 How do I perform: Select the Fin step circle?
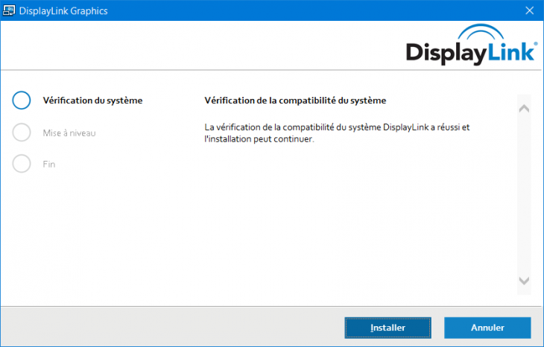[x=22, y=164]
